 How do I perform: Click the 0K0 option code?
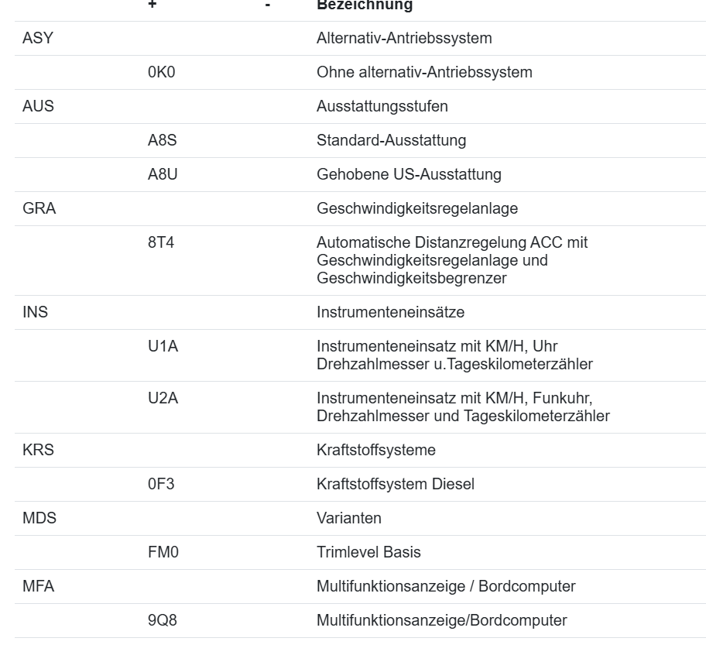tap(161, 72)
